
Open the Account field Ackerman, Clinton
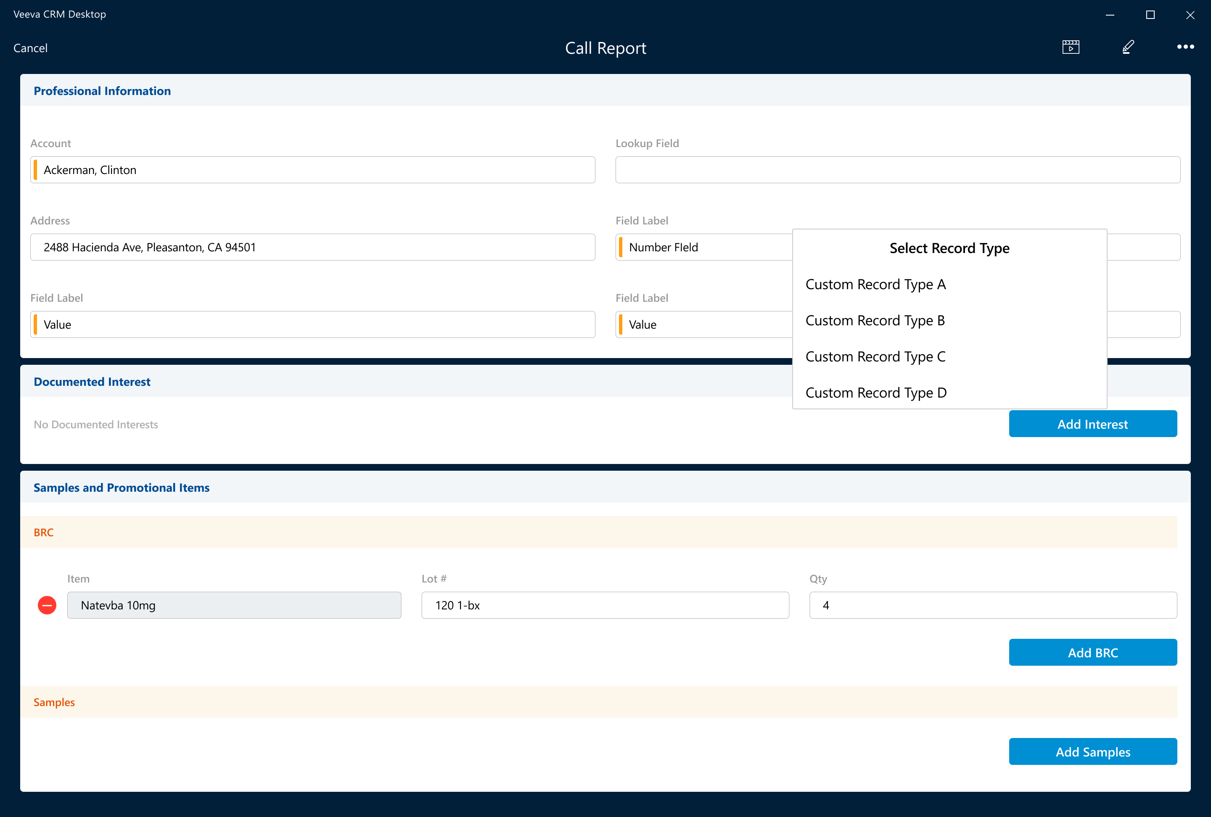tap(313, 170)
